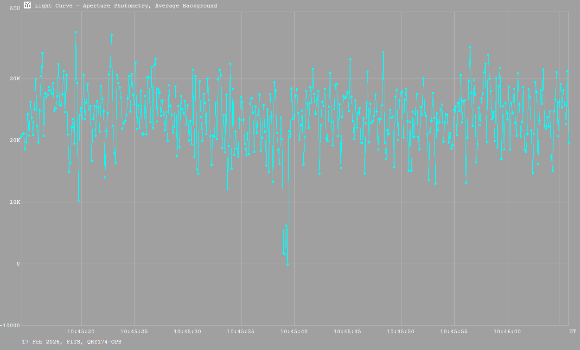
Task: Click the 10:45:25 time tick label
Action: coord(134,331)
